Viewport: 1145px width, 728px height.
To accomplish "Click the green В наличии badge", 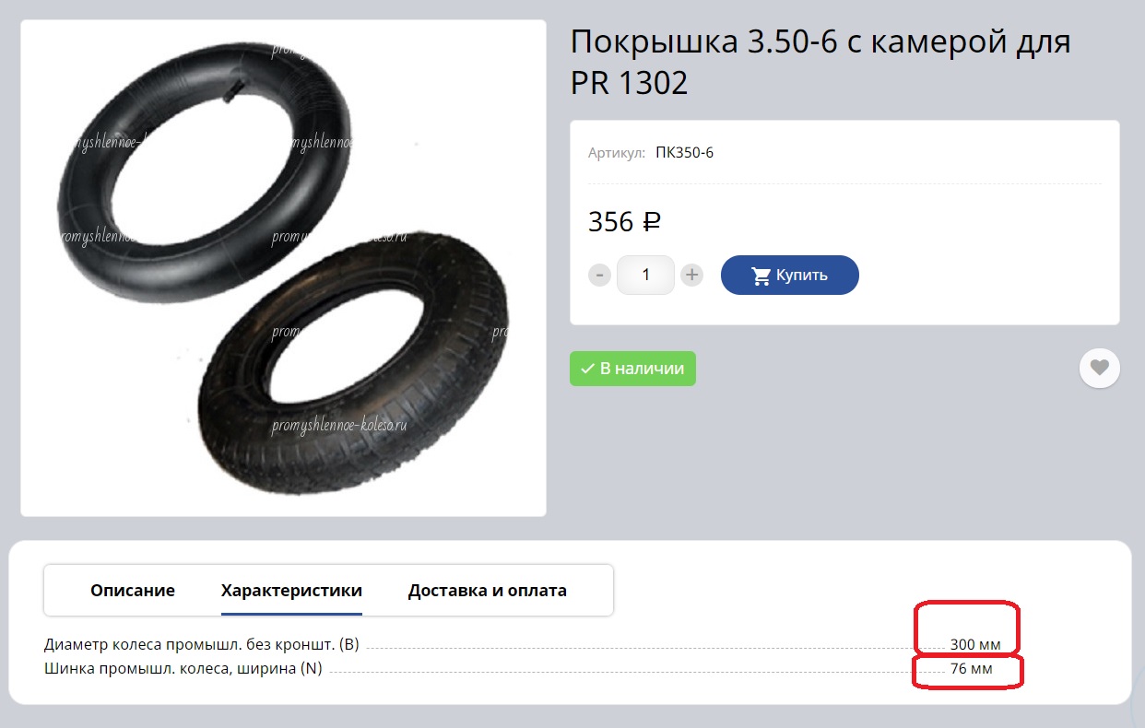I will (x=632, y=369).
